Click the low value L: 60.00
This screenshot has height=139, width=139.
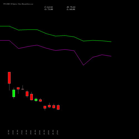[x=71, y=9]
